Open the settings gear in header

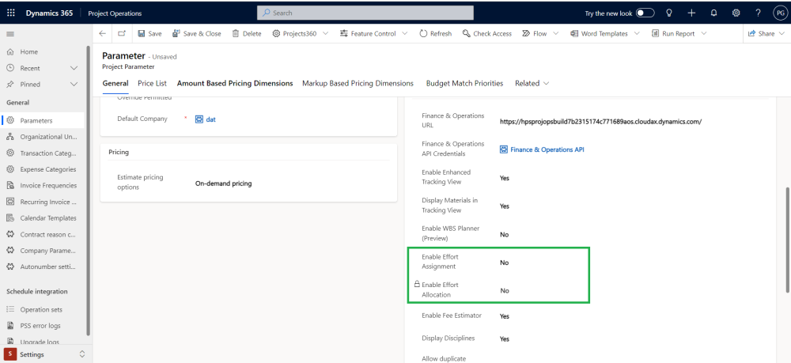[736, 13]
